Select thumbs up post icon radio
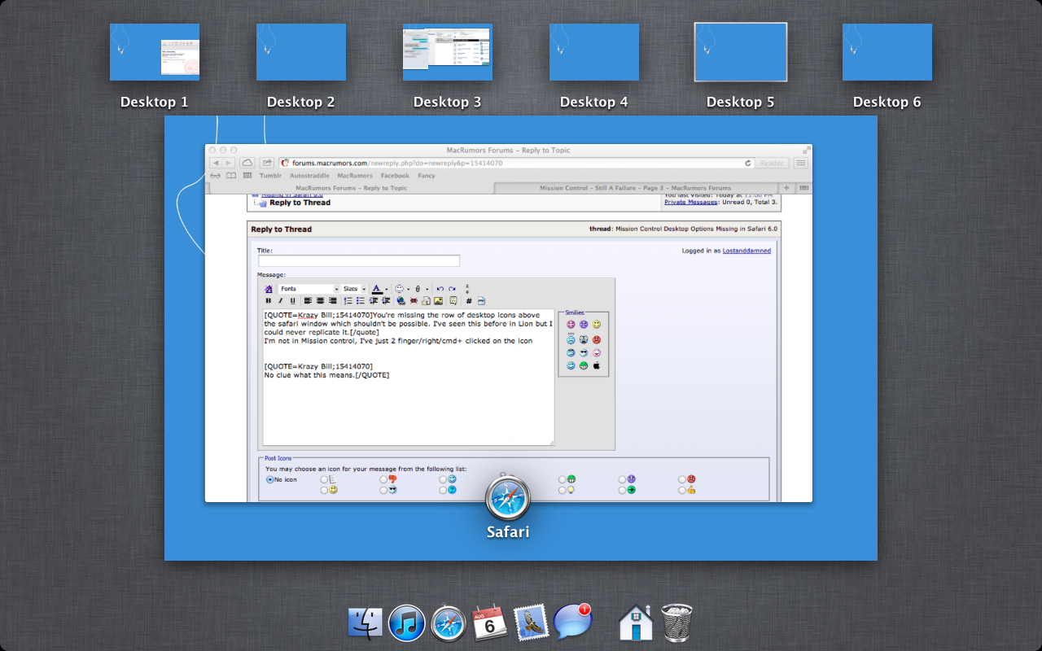The height and width of the screenshot is (651, 1042). pyautogui.click(x=682, y=490)
